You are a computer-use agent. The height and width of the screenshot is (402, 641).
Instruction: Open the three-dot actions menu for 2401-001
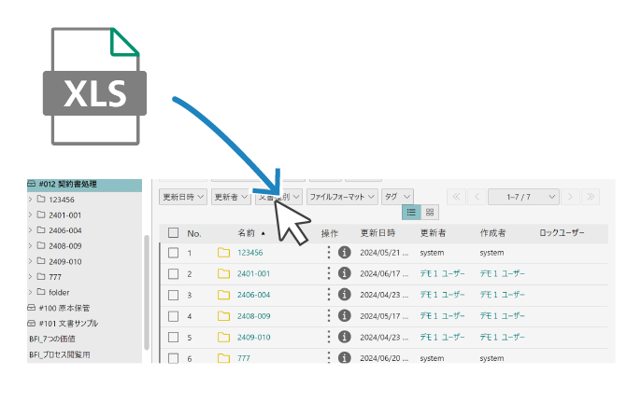(x=329, y=273)
